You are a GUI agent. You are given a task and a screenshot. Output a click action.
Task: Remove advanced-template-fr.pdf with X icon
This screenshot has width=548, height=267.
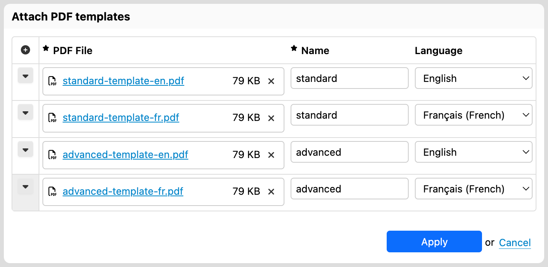pyautogui.click(x=271, y=192)
